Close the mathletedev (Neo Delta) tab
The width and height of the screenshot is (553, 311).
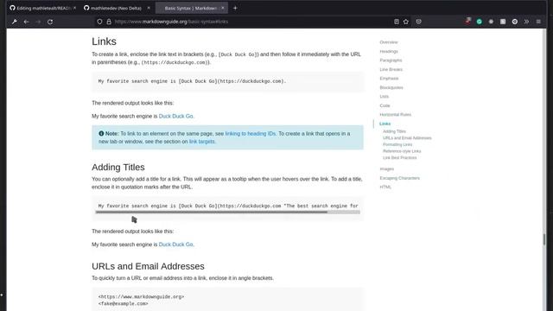[149, 8]
